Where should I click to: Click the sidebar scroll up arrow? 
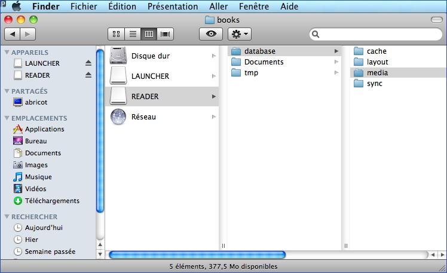click(100, 244)
